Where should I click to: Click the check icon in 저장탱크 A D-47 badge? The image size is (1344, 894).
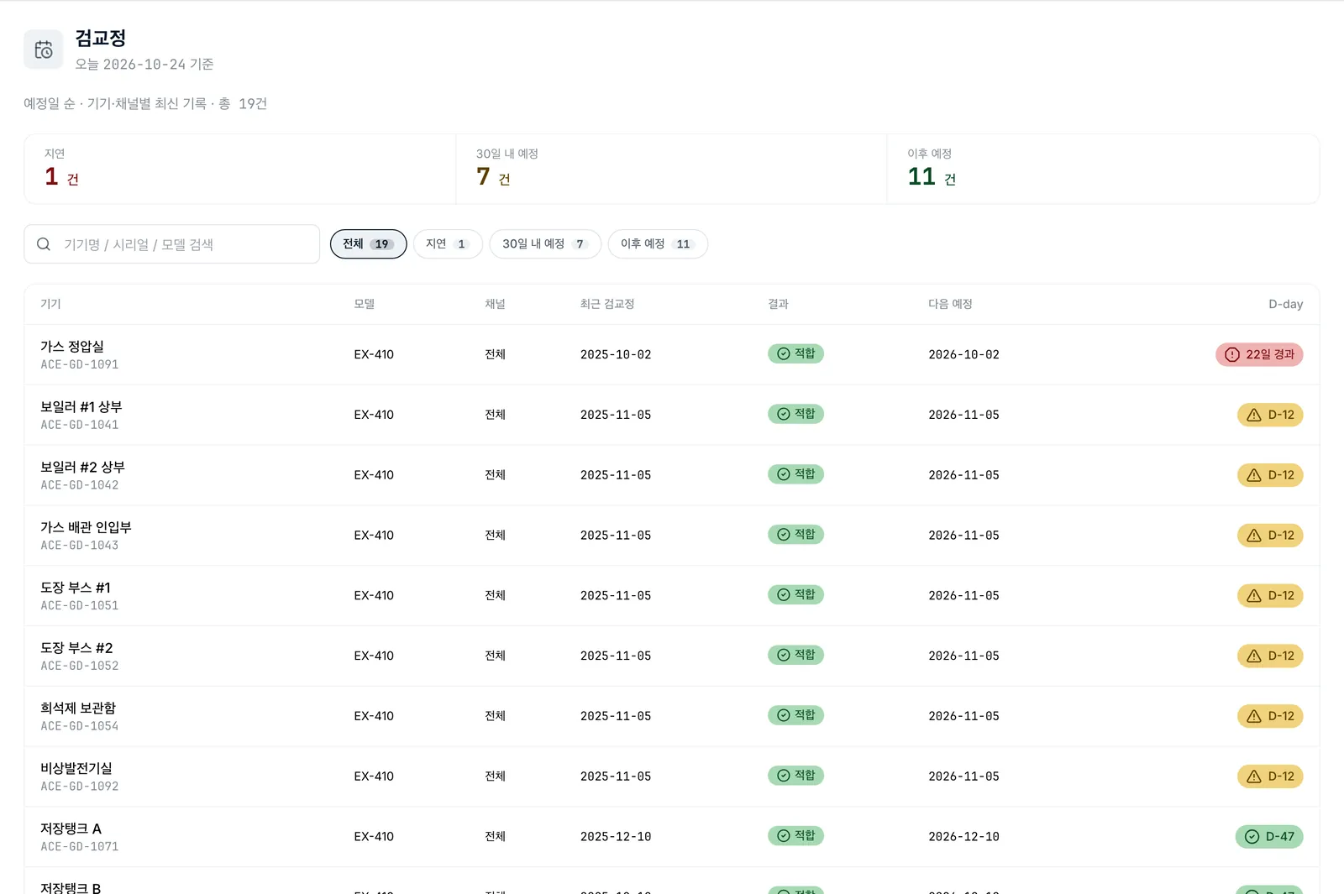1252,836
